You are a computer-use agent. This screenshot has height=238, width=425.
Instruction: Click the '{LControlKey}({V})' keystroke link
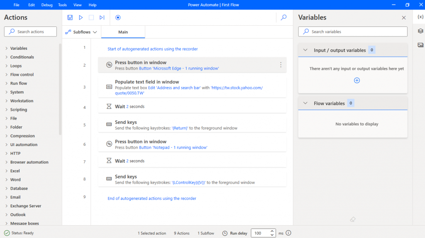pyautogui.click(x=189, y=183)
